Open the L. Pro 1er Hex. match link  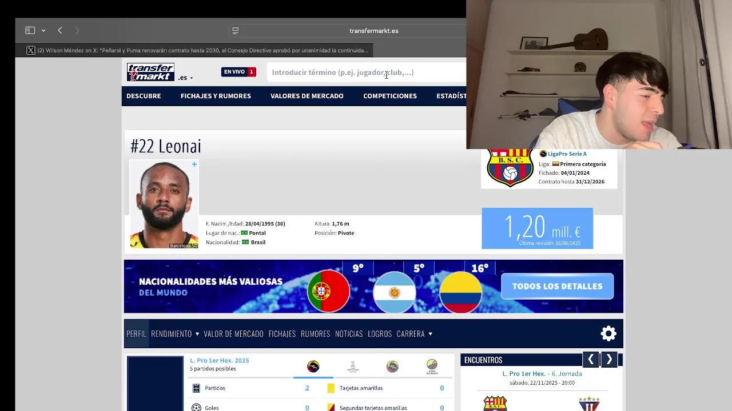(524, 374)
